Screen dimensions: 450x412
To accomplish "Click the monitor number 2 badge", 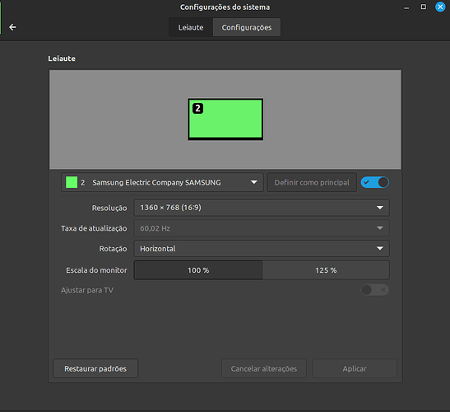I will tap(197, 109).
